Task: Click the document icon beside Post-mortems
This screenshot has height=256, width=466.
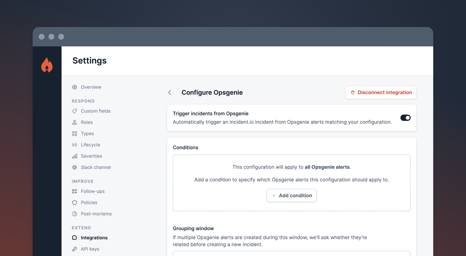Action: [75, 214]
